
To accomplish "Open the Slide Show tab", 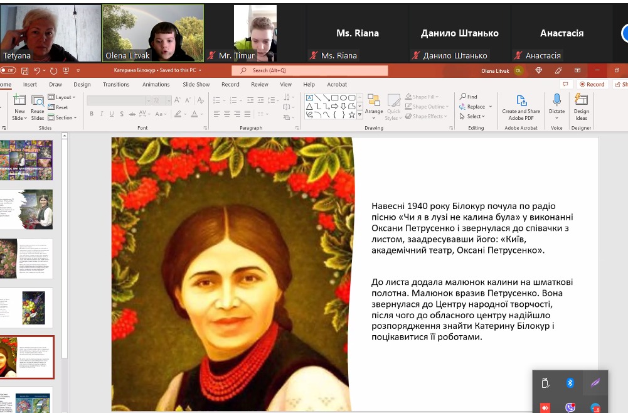I will click(196, 85).
